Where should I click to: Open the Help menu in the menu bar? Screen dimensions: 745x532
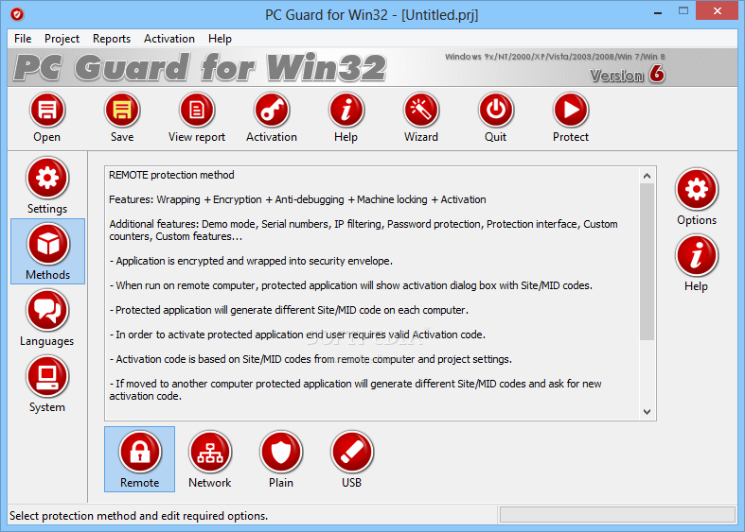point(220,39)
